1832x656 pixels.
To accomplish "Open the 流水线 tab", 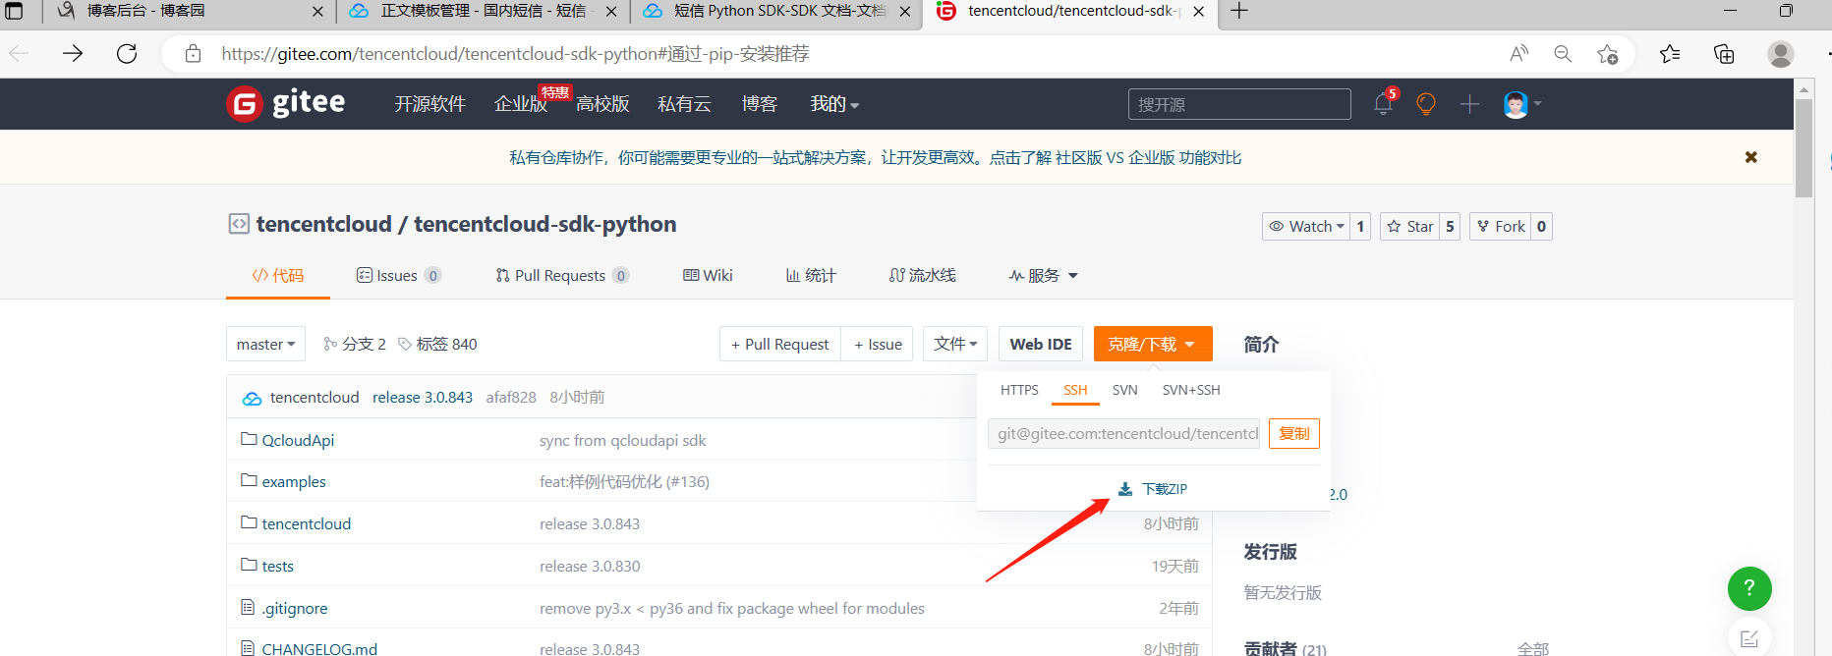I will [x=922, y=276].
